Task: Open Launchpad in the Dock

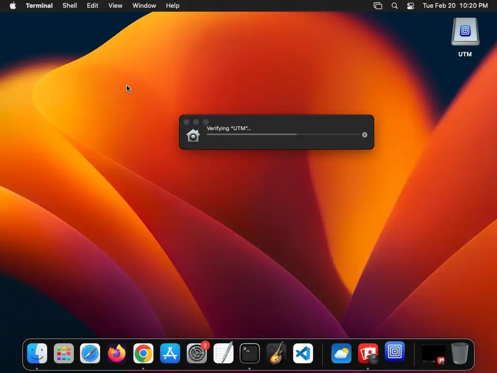Action: (x=64, y=354)
